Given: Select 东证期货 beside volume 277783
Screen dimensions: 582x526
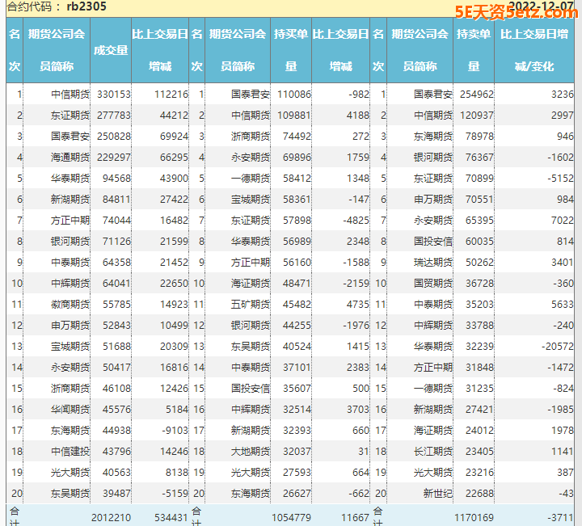Looking at the screenshot, I should tap(70, 116).
